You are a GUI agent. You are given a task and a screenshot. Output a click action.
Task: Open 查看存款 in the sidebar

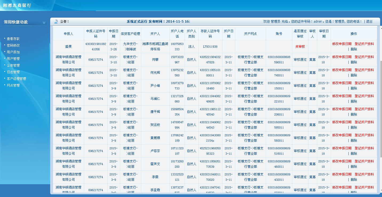(x=13, y=39)
